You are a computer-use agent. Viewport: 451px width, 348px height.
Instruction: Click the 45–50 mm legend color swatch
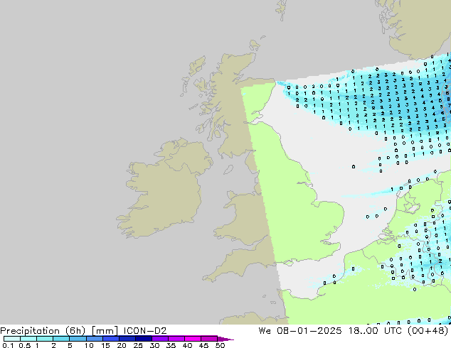click(209, 339)
